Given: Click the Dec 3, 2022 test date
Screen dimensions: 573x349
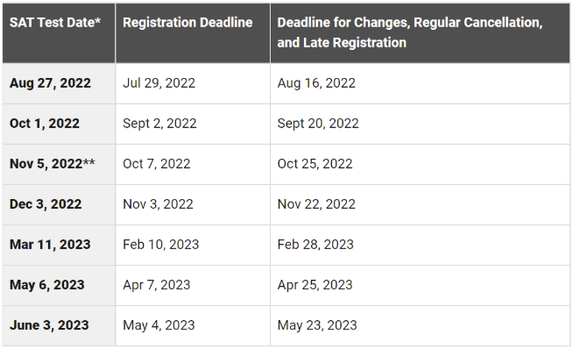Looking at the screenshot, I should click(x=46, y=204).
